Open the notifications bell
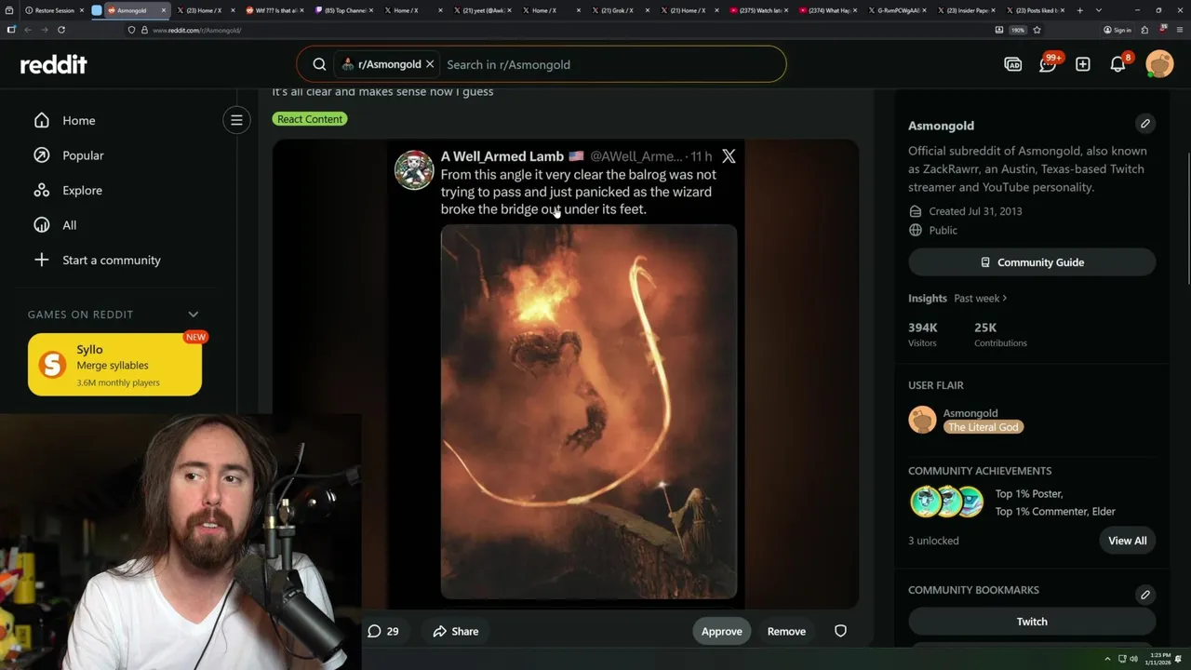Viewport: 1191px width, 670px height. [x=1118, y=64]
